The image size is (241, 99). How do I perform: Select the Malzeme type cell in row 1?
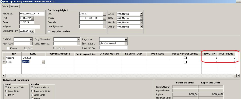(14, 58)
